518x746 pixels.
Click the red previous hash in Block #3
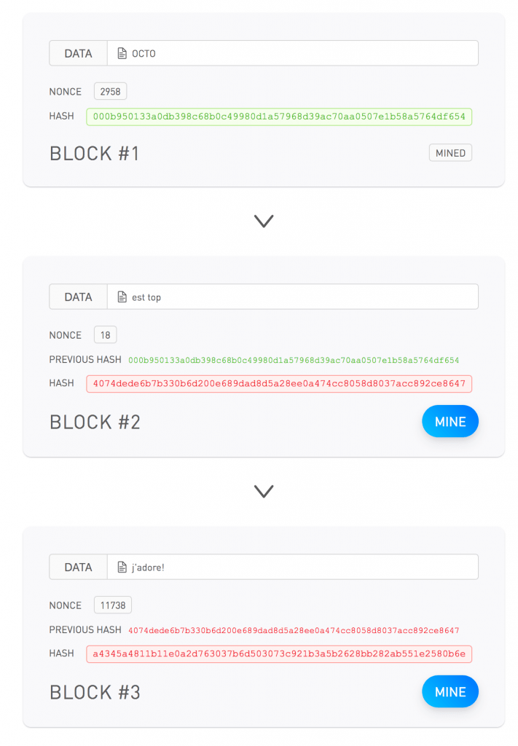(x=294, y=630)
